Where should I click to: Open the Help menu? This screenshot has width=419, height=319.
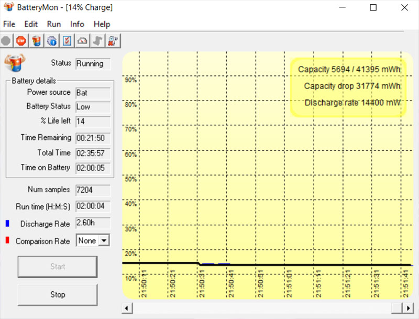click(102, 24)
